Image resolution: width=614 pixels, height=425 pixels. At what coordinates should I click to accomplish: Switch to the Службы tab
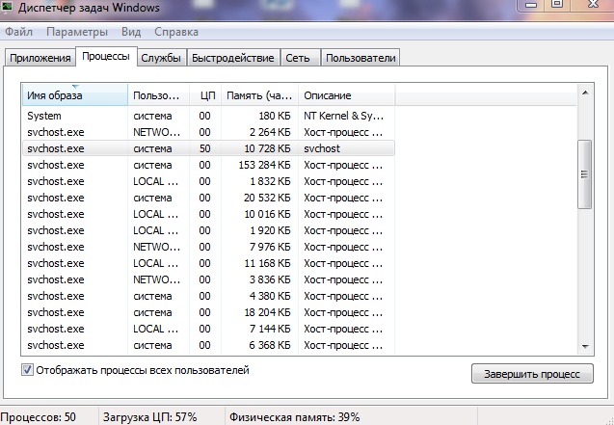click(x=161, y=58)
